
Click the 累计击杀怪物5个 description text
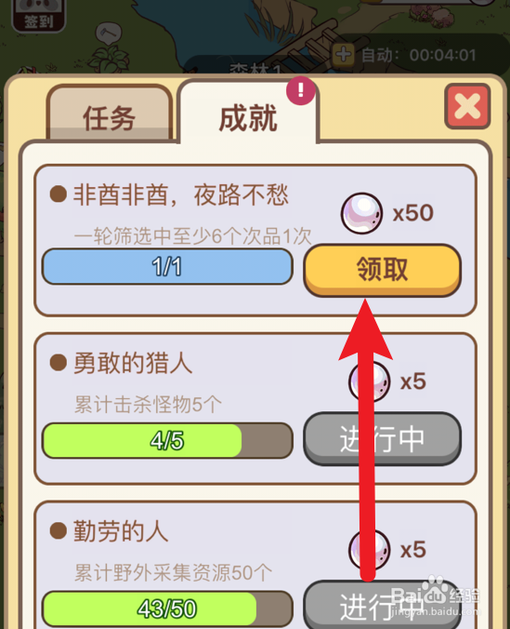(x=148, y=405)
